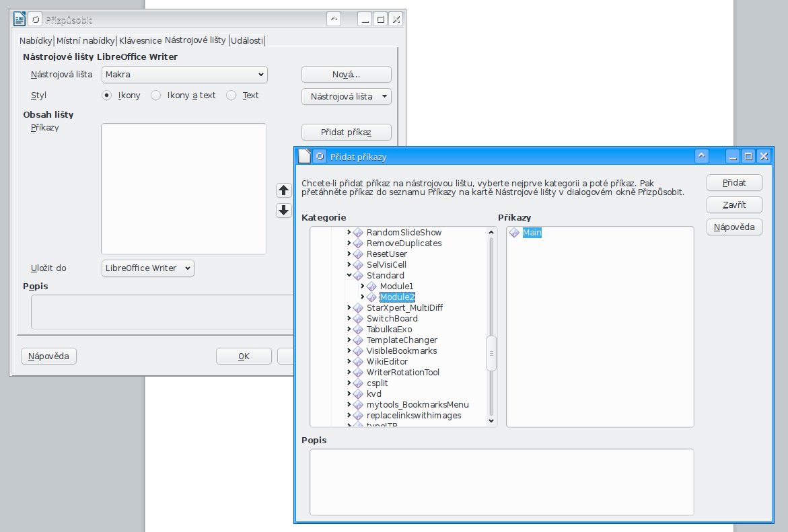Open the Nástrojová lišta Makra dropdown
The width and height of the screenshot is (788, 532).
pyautogui.click(x=184, y=75)
